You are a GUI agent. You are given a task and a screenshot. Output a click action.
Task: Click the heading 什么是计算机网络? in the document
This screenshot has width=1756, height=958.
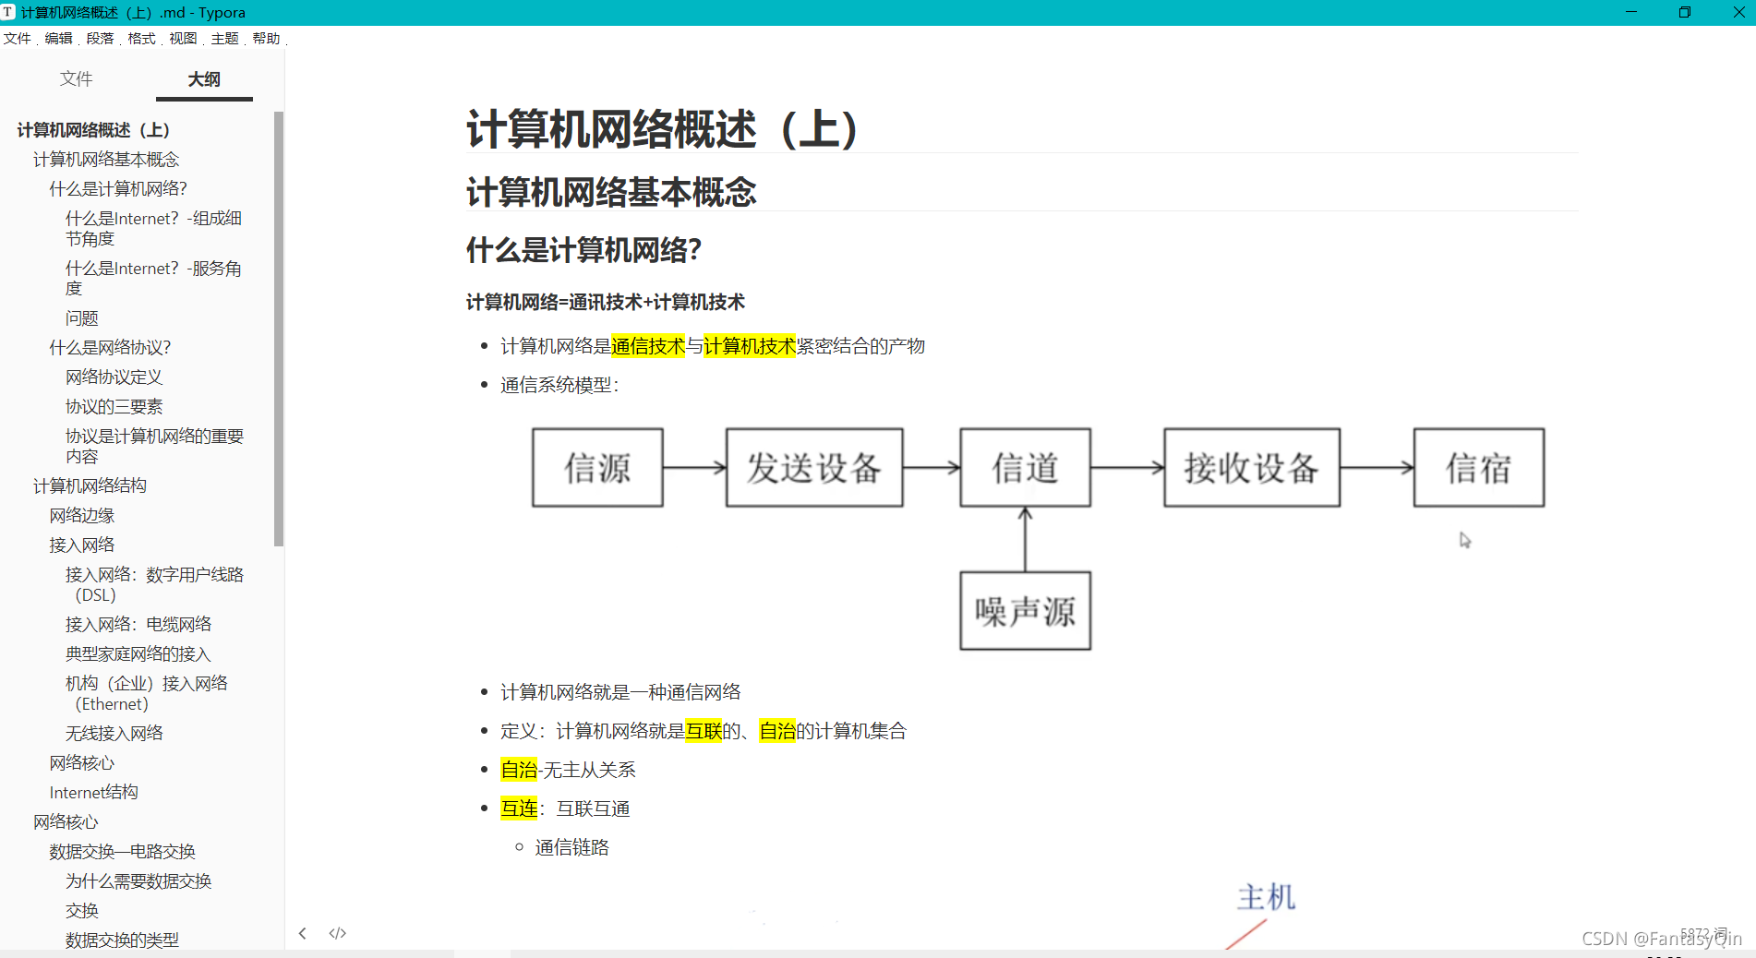[x=583, y=250]
